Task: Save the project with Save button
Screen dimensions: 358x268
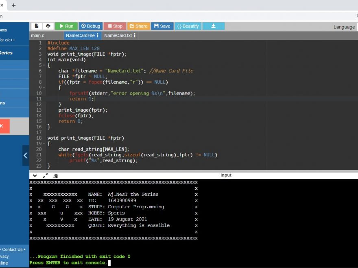Action: 162,26
